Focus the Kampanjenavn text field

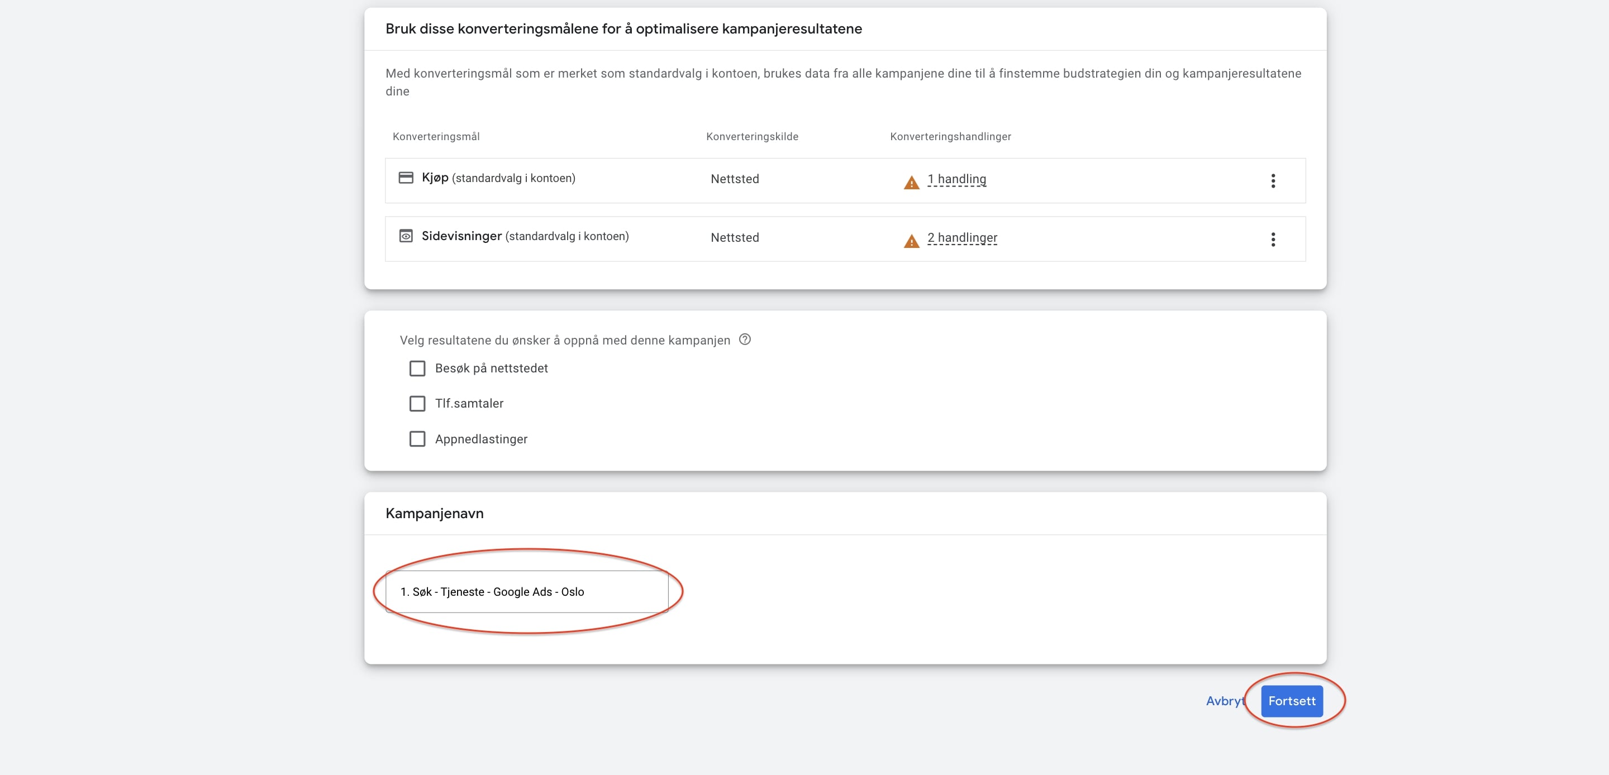[x=526, y=591]
